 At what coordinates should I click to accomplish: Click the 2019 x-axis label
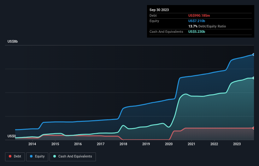pos(146,144)
